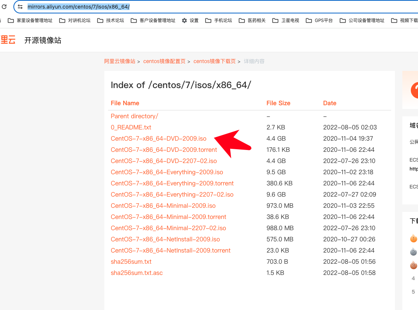Open 公司设备管理地址 bookmark folder
The height and width of the screenshot is (310, 418).
click(362, 21)
